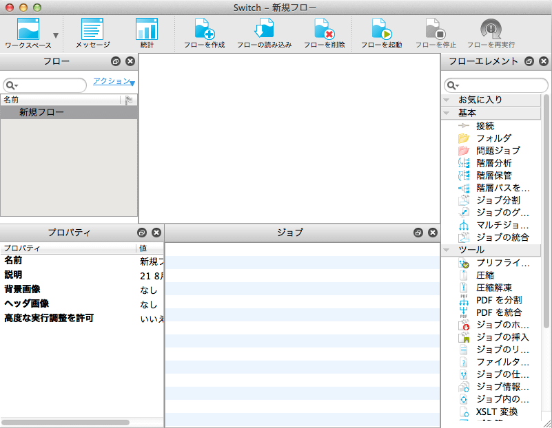
Task: Close the プロパティ panel
Action: click(156, 233)
